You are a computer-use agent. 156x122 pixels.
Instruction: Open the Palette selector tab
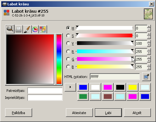pos(43,29)
